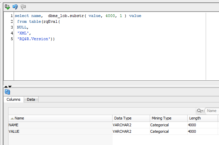The image size is (219, 145).
Task: Sort by the Length column header
Action: pyautogui.click(x=203, y=118)
